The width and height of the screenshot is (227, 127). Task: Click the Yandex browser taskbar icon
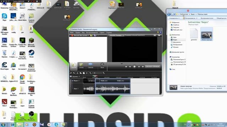[x=49, y=125]
